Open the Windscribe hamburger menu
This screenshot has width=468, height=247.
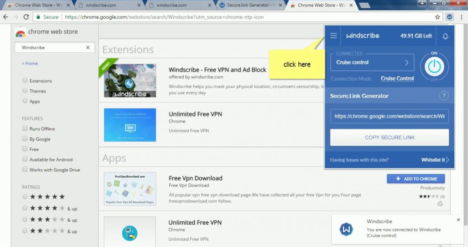[x=333, y=36]
